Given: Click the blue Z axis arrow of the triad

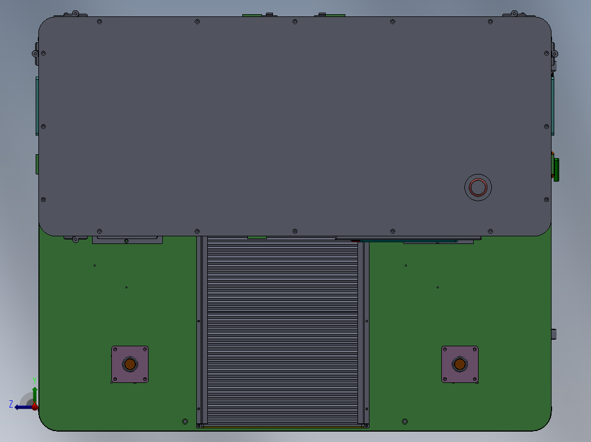Looking at the screenshot, I should click(22, 407).
